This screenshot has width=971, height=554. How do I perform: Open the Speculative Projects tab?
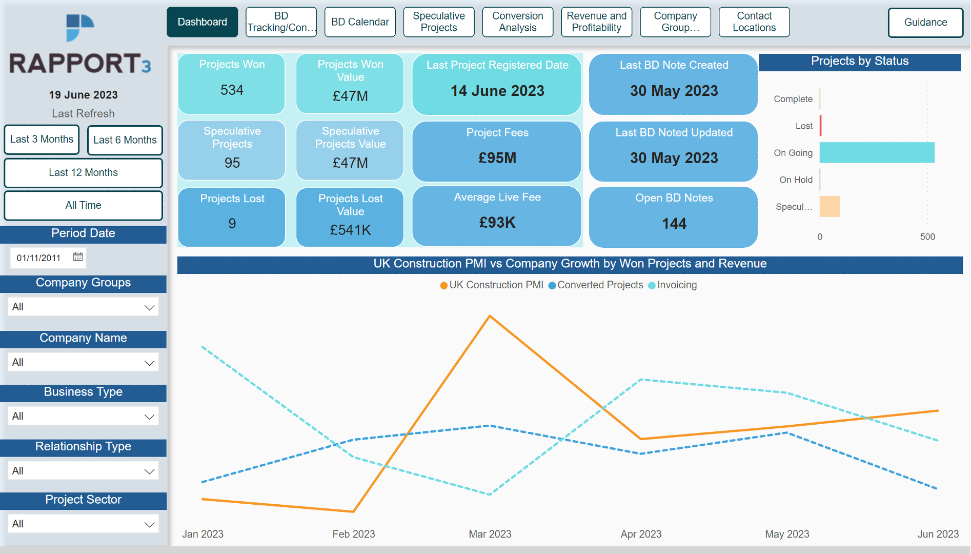click(438, 22)
